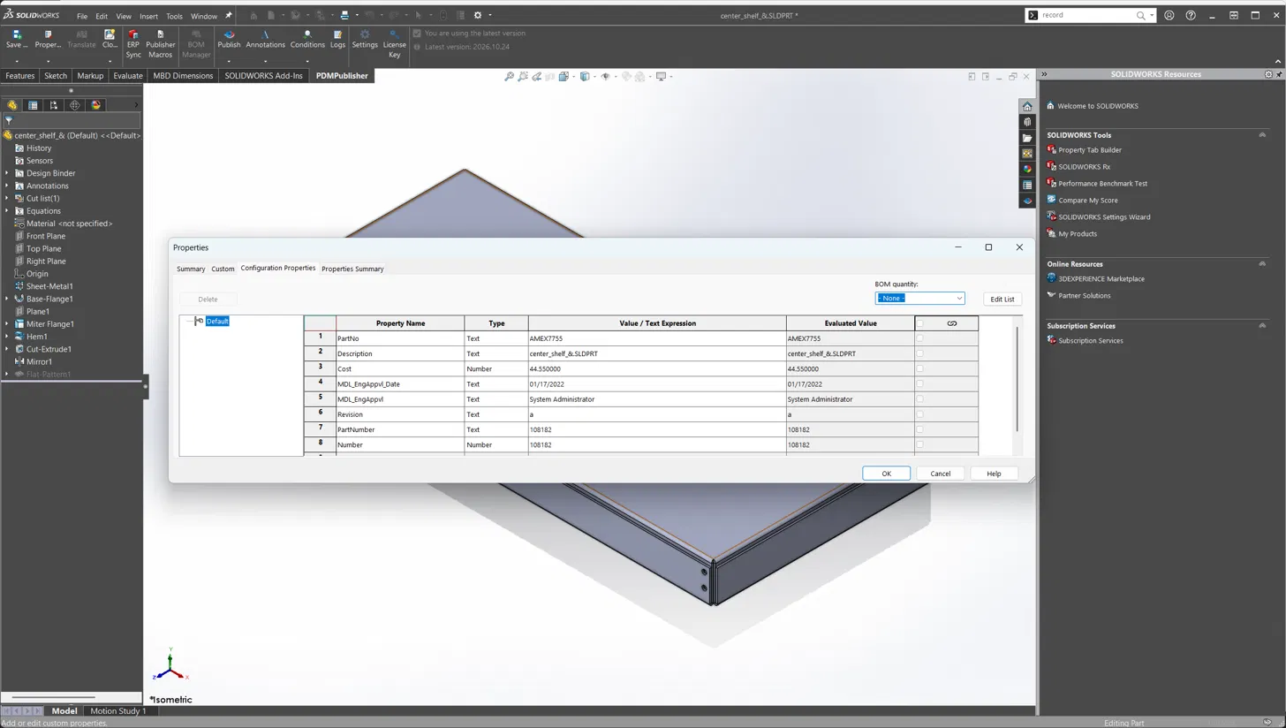
Task: Expand the Cut list(1) tree node
Action: (x=7, y=199)
